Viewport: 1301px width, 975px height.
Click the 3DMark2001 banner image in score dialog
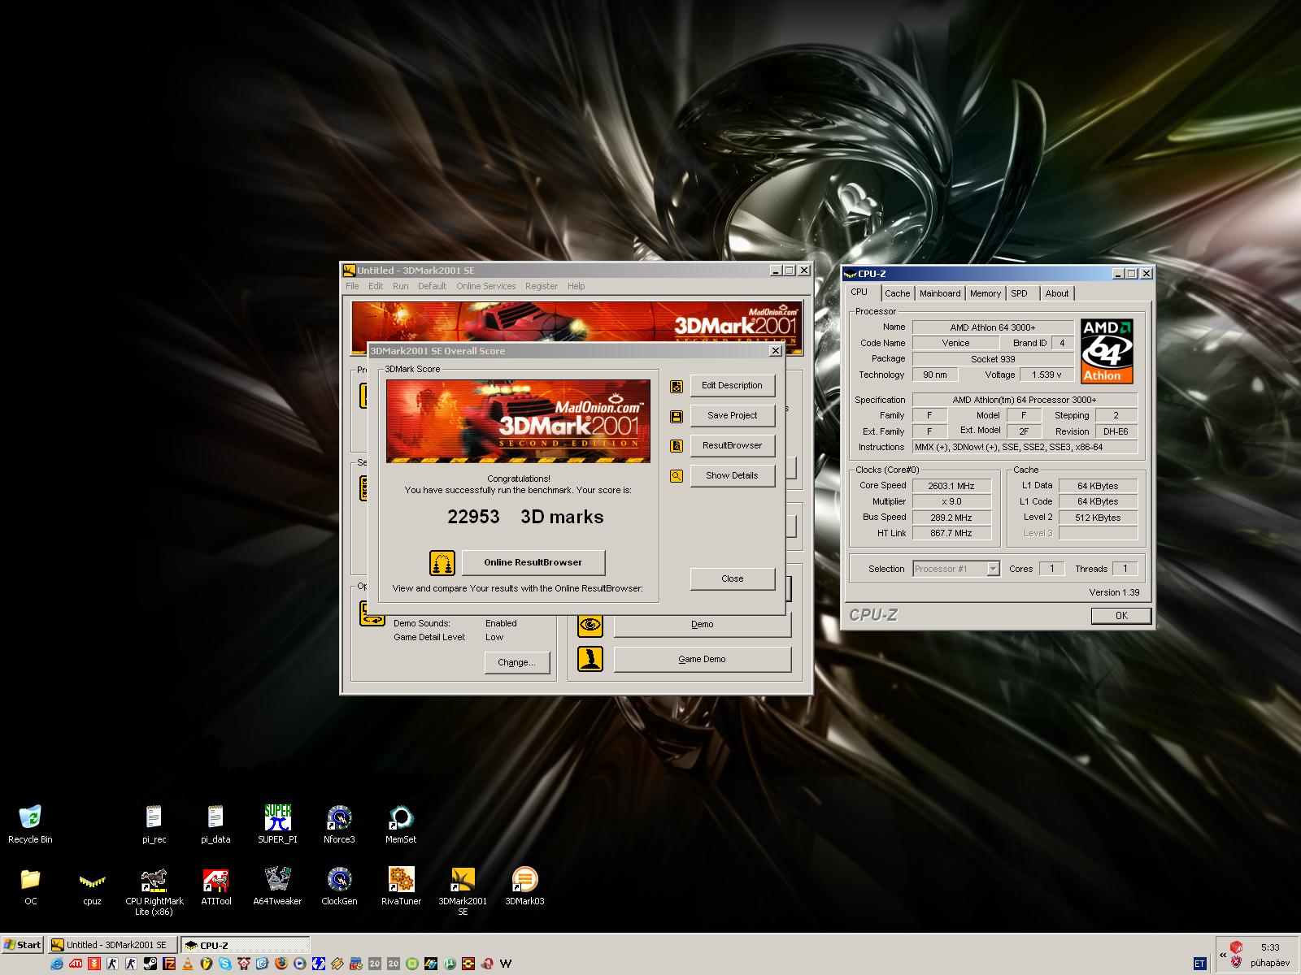[x=518, y=421]
